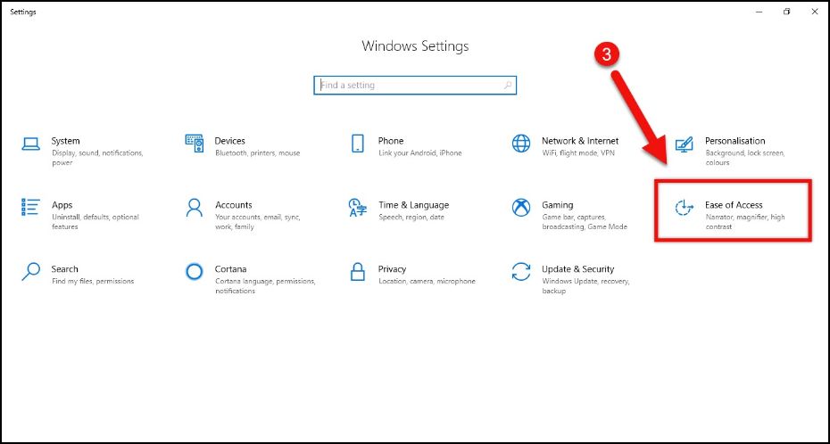
Task: Click 'WiFi, flight mode, VPN' description
Action: [578, 153]
